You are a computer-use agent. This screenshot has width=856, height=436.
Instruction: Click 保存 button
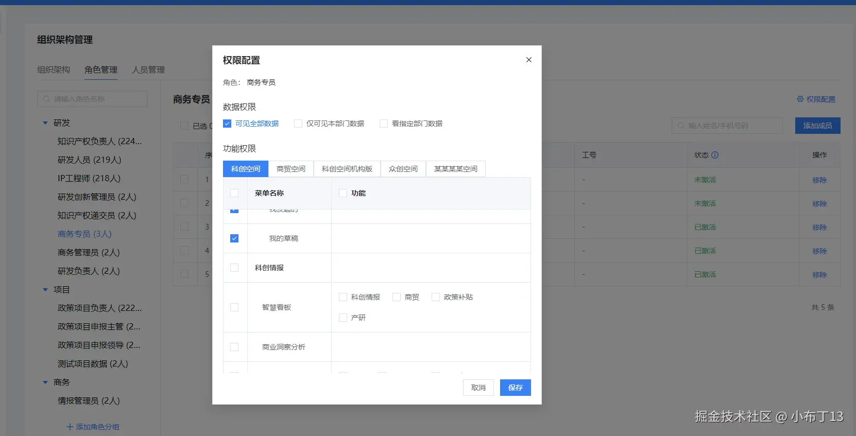(x=516, y=388)
